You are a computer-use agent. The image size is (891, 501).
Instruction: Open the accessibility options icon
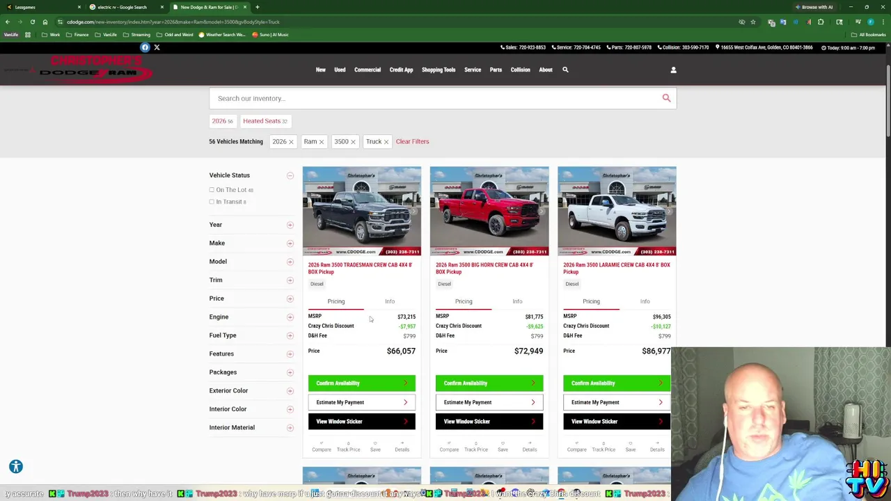tap(16, 467)
